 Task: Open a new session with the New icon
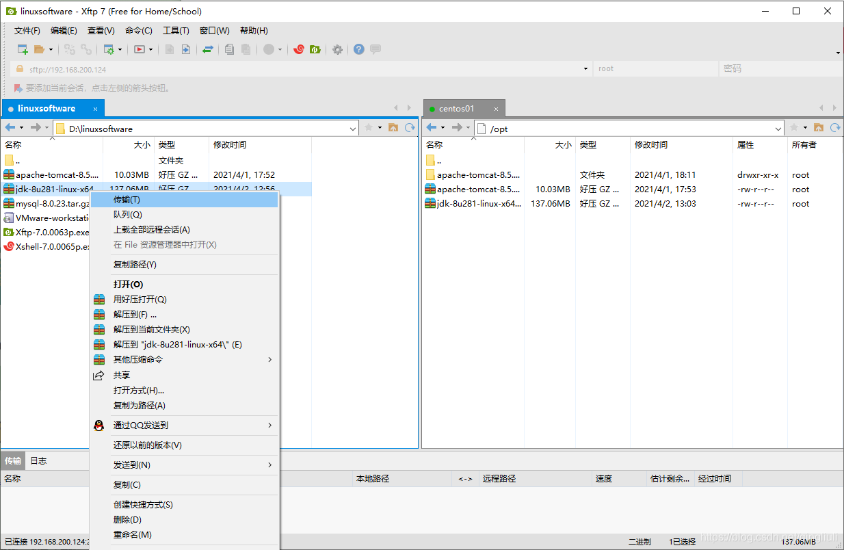pos(23,49)
